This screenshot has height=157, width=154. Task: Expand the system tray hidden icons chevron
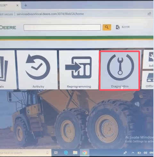click(x=133, y=153)
